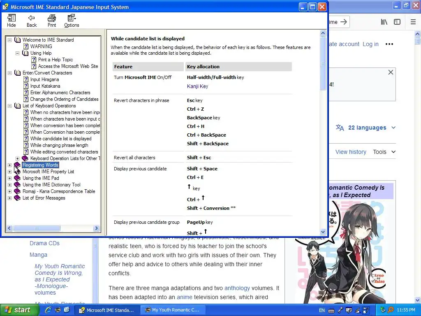The image size is (421, 316).
Task: Select While editing converted characters topic
Action: click(64, 152)
